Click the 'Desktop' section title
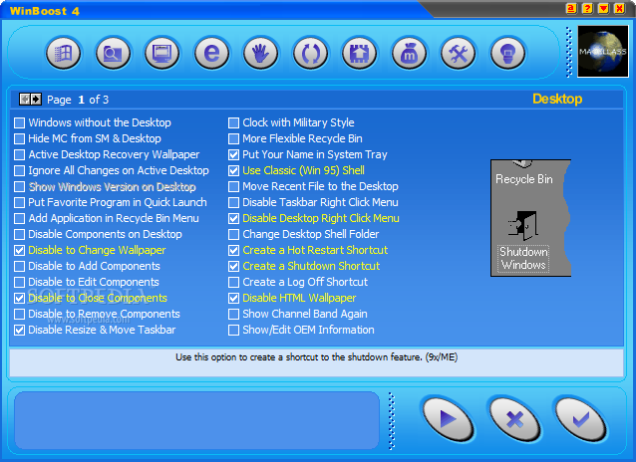This screenshot has width=636, height=462. pos(557,99)
